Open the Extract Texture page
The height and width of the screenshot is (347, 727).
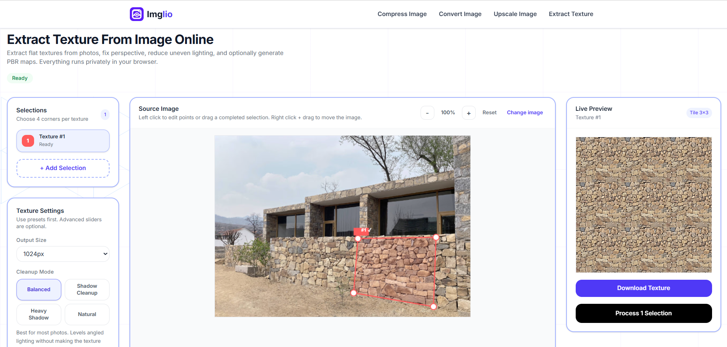point(571,14)
